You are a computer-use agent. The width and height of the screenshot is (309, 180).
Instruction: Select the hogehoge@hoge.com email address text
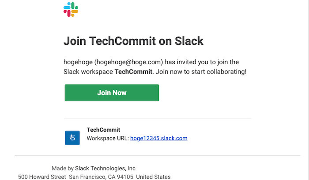[x=129, y=62]
